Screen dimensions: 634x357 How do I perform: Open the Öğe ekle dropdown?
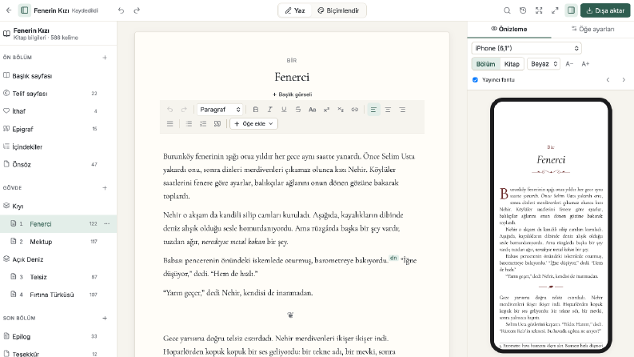[x=254, y=124]
